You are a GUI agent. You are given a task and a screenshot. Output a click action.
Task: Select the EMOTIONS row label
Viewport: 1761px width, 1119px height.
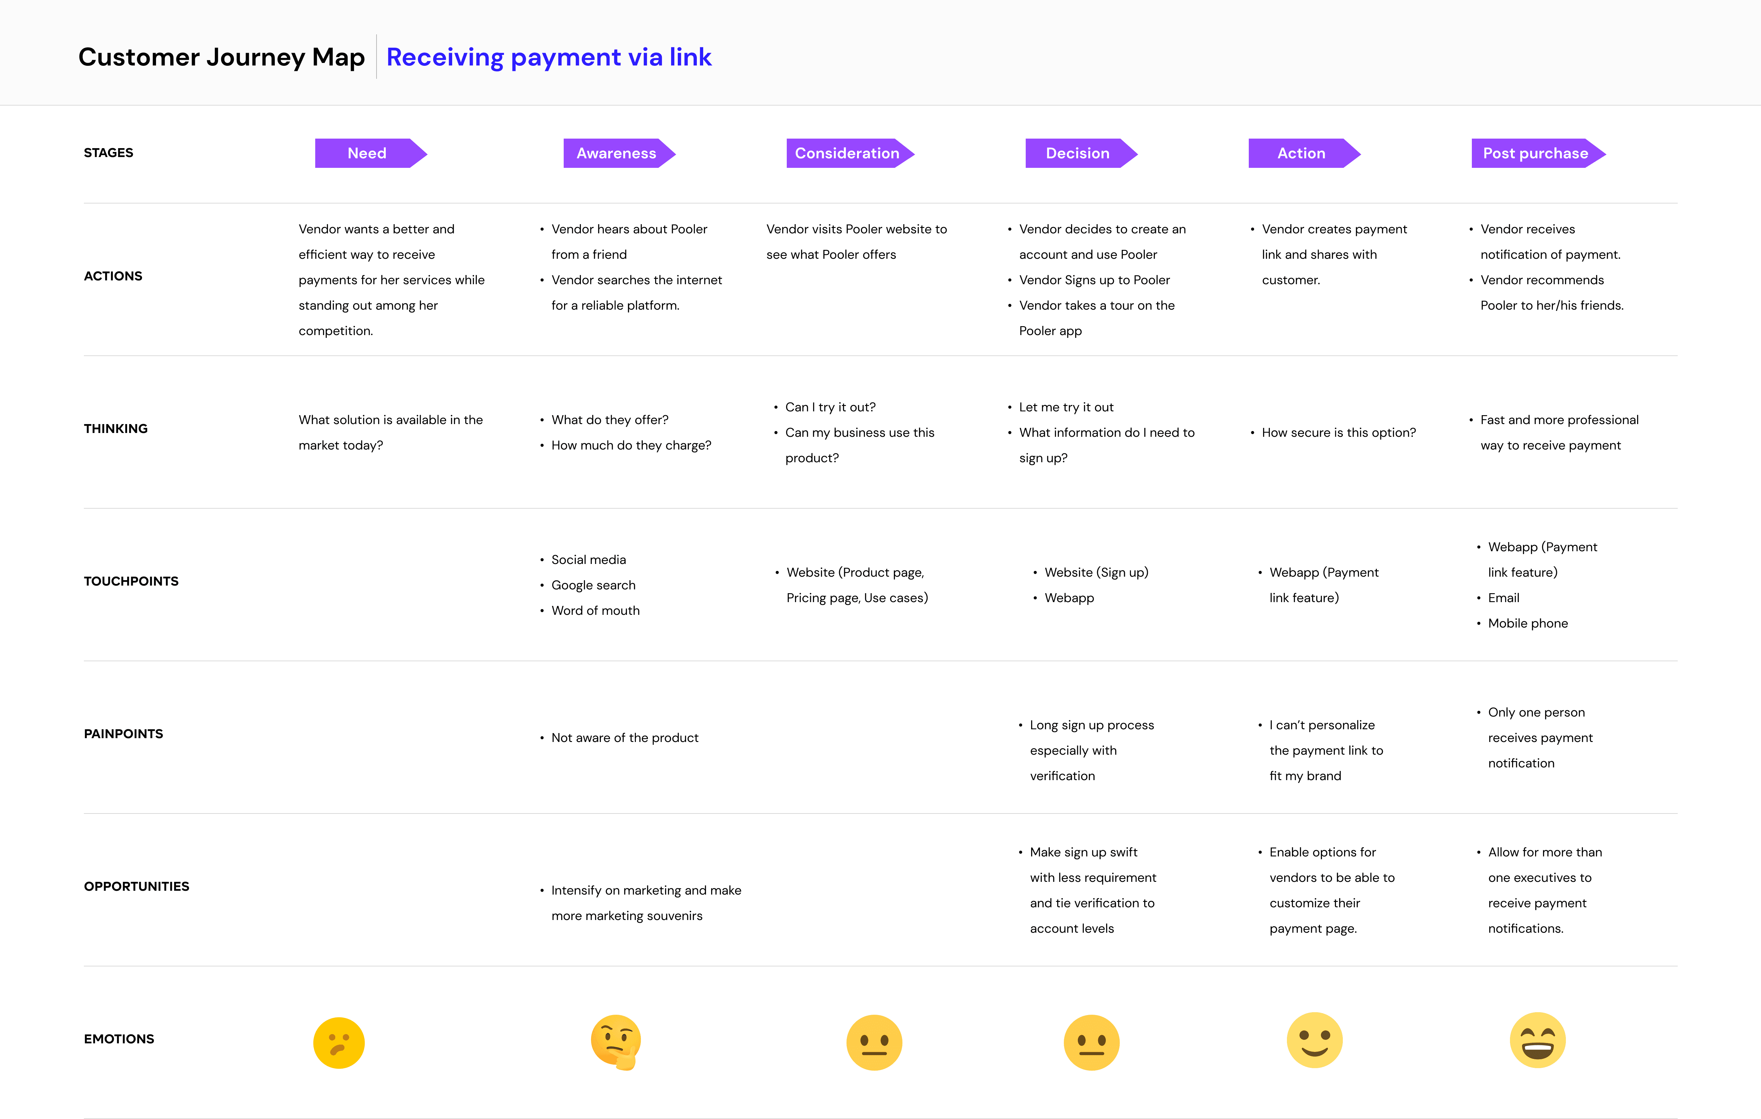[119, 1039]
